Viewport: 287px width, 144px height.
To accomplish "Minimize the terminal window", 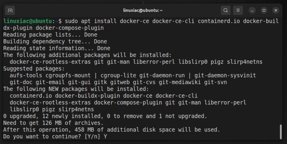I will coord(252,10).
